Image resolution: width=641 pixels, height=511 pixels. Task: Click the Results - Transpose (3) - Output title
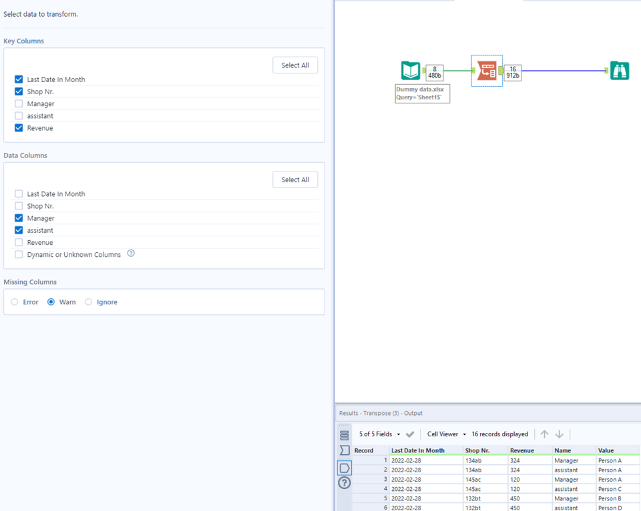(x=381, y=413)
